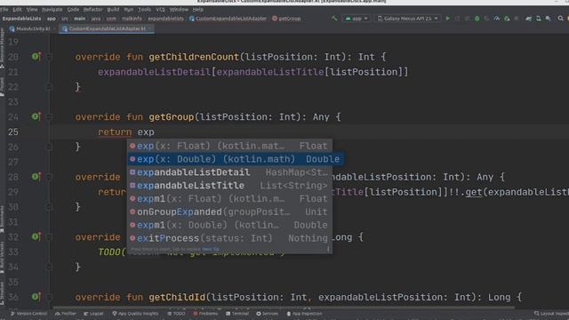Collapse function fold marker on line 32

pyautogui.click(x=50, y=237)
